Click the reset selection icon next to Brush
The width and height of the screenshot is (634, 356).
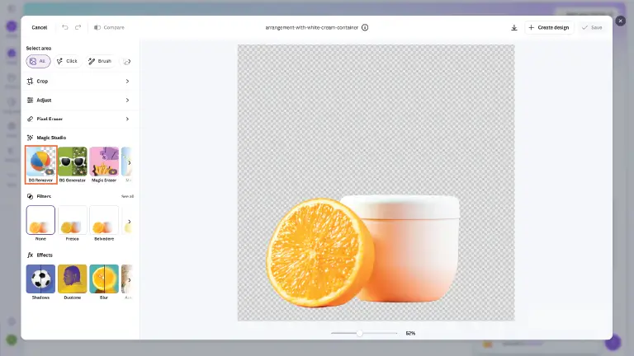coord(127,62)
